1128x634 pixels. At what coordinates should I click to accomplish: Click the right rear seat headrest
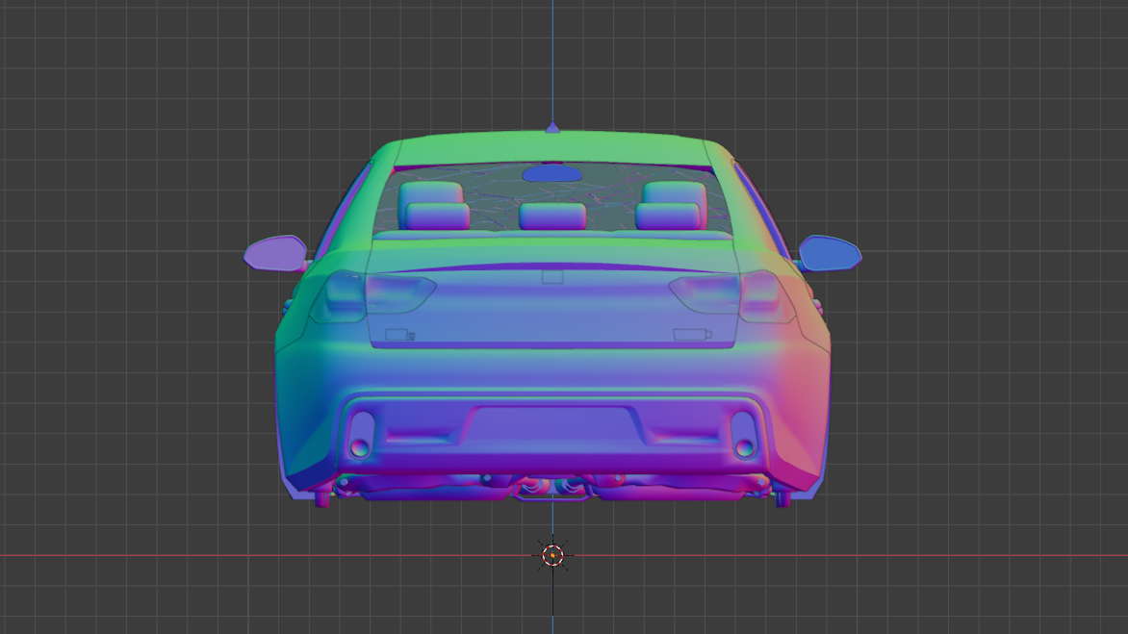click(x=668, y=216)
